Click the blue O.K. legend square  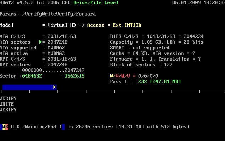[x=1, y=127]
